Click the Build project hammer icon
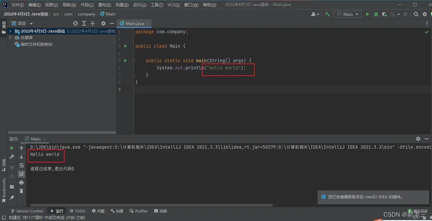 pos(327,14)
